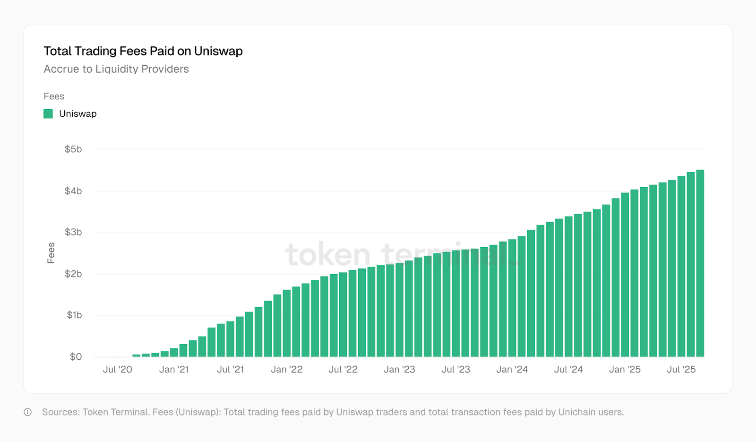Select the $3b y-axis tick label
The height and width of the screenshot is (442, 756).
[73, 232]
